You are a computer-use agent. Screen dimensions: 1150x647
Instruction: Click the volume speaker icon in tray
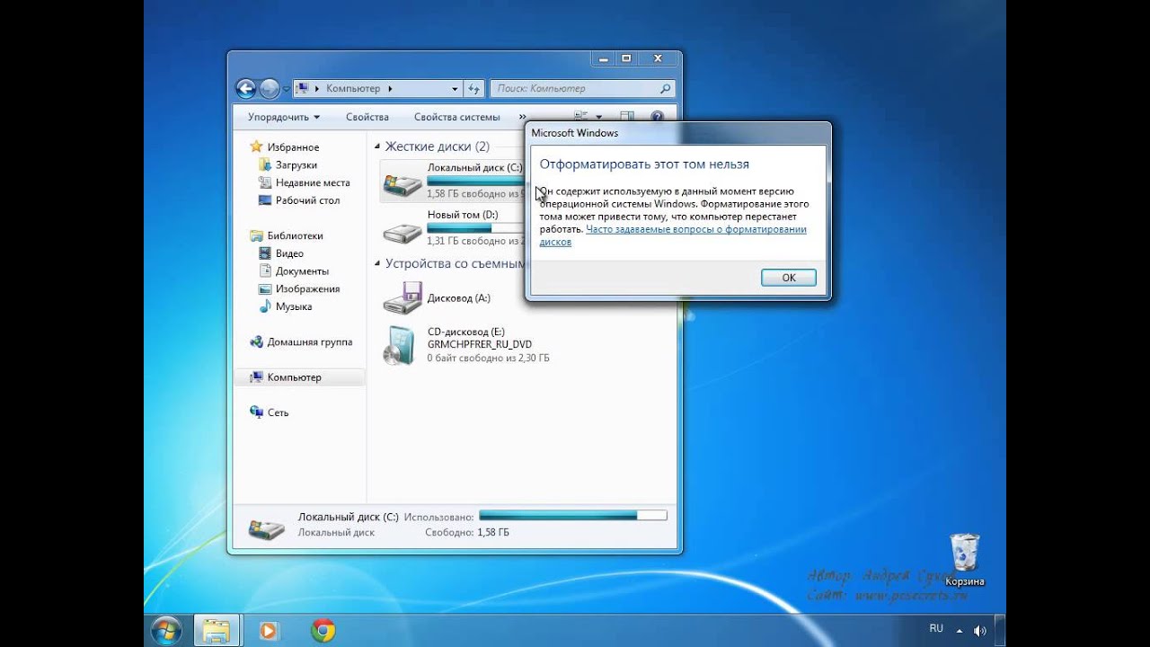point(979,631)
